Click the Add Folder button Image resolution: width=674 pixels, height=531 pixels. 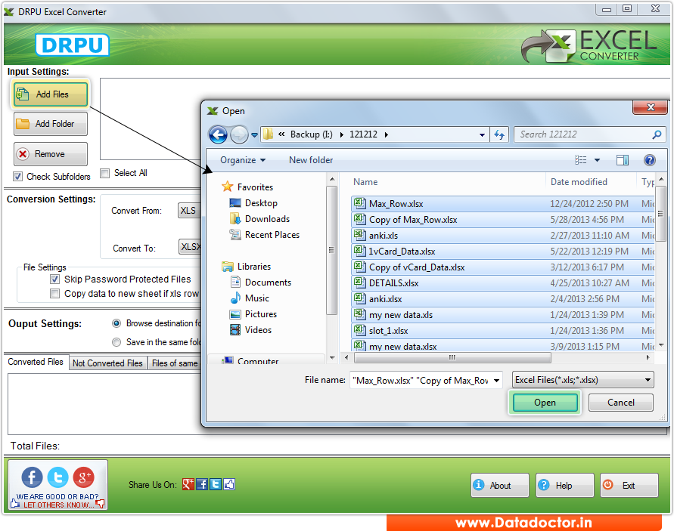coord(51,124)
